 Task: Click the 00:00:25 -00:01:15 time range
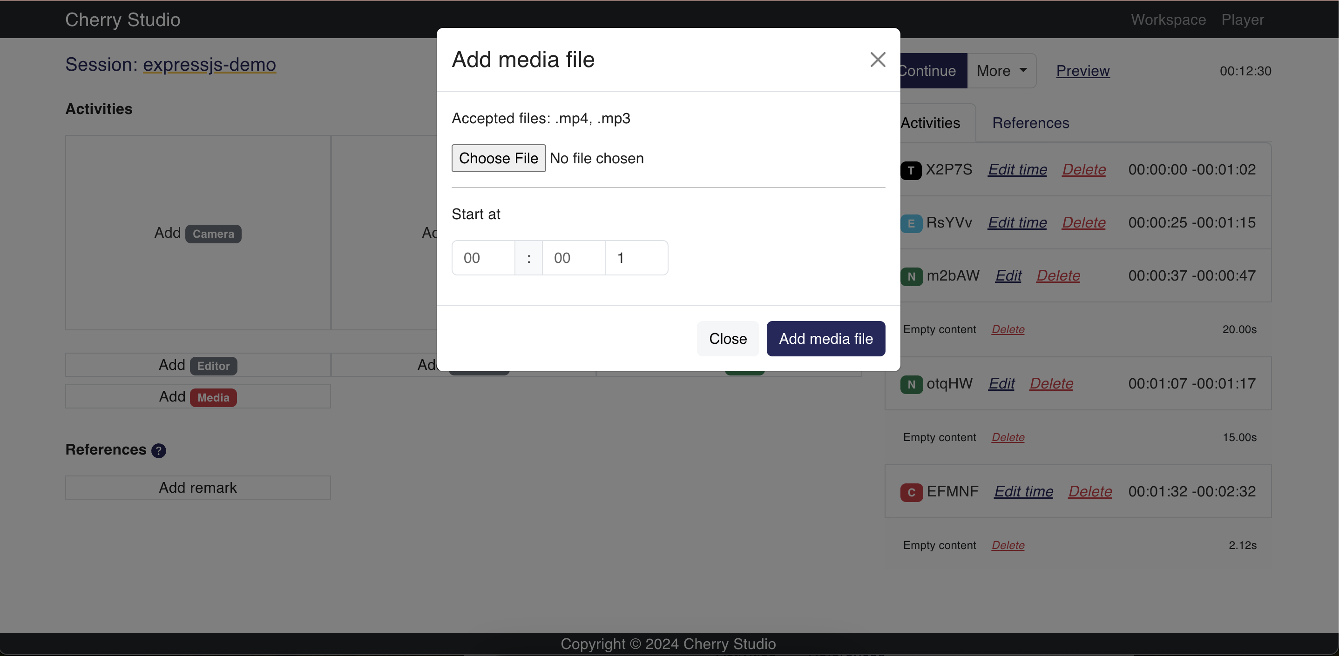coord(1192,222)
